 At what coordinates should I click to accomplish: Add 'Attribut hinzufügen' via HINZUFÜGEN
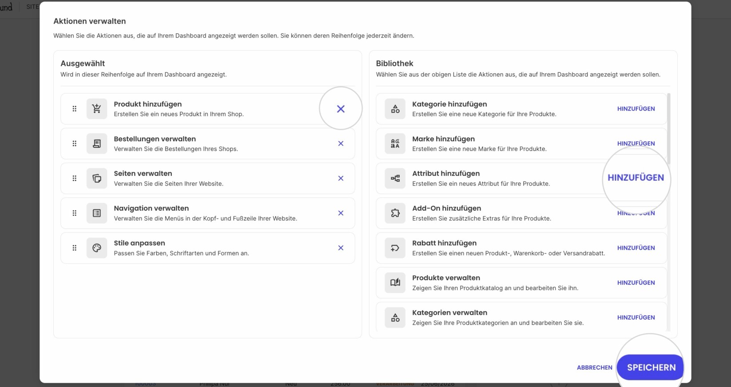point(636,178)
